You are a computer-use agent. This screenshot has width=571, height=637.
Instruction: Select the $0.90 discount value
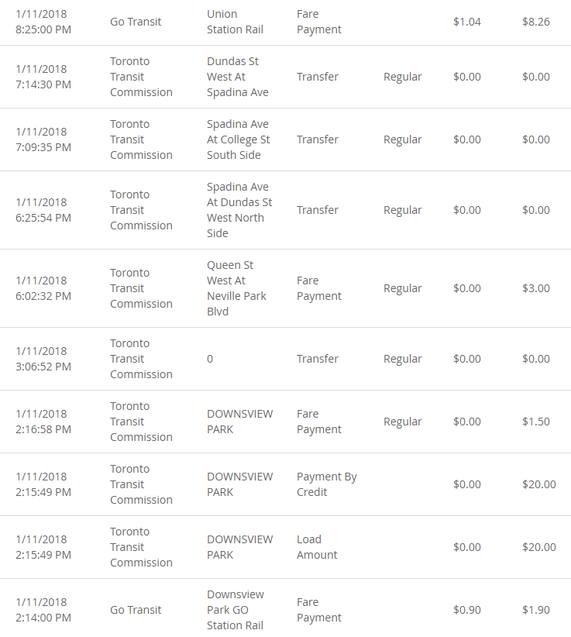point(466,610)
